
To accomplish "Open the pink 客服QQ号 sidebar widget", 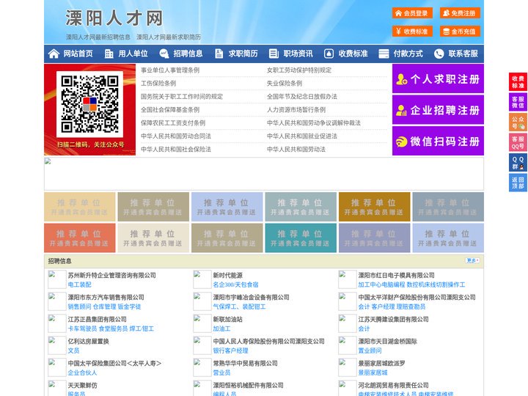I will tap(518, 142).
